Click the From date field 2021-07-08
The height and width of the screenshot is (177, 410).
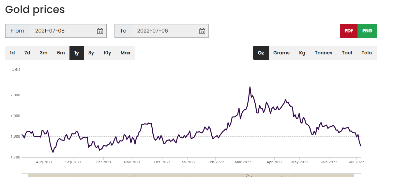[x=68, y=31]
